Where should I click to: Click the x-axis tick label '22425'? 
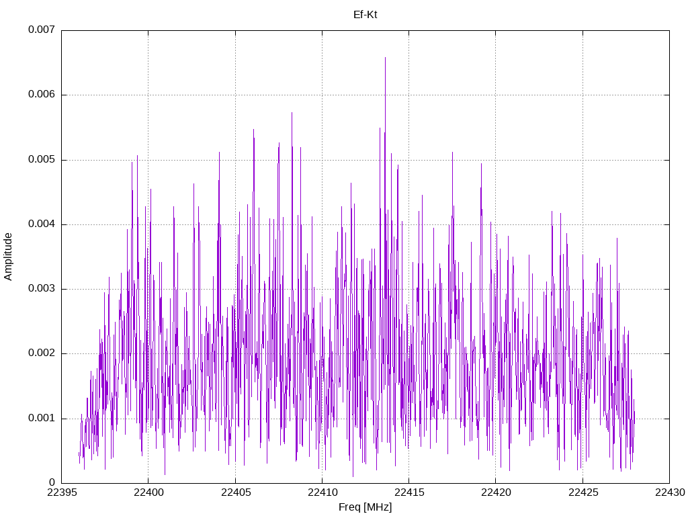[x=583, y=492]
